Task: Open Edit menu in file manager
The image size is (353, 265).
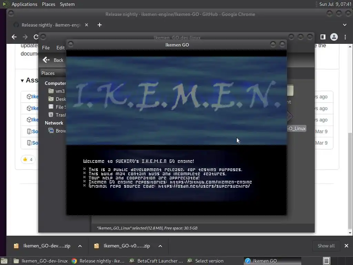Action: (60, 48)
